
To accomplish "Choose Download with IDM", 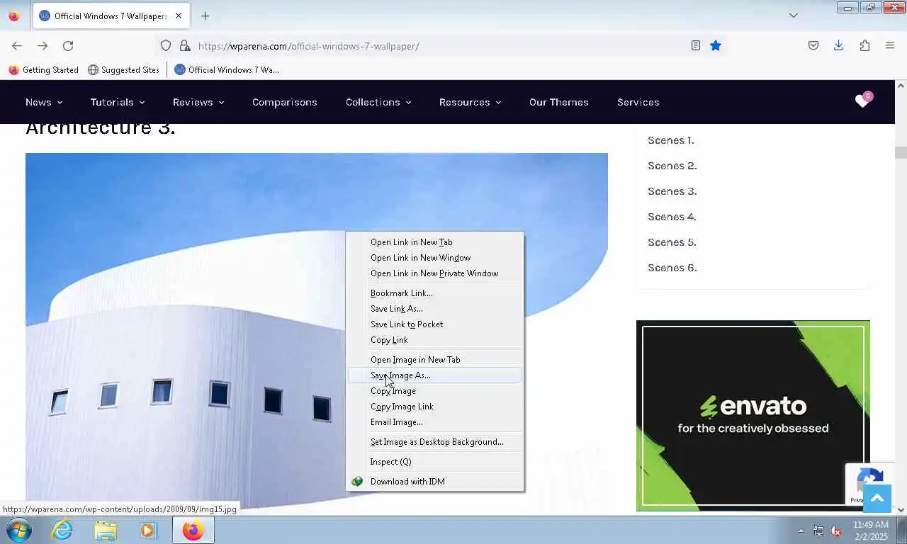I will (434, 482).
